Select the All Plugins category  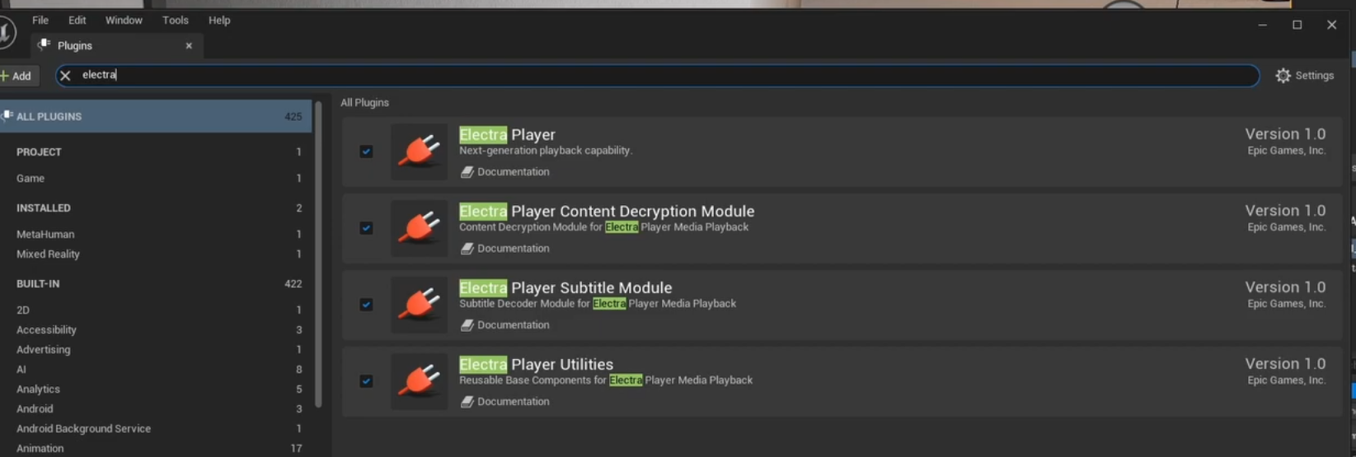click(x=156, y=116)
